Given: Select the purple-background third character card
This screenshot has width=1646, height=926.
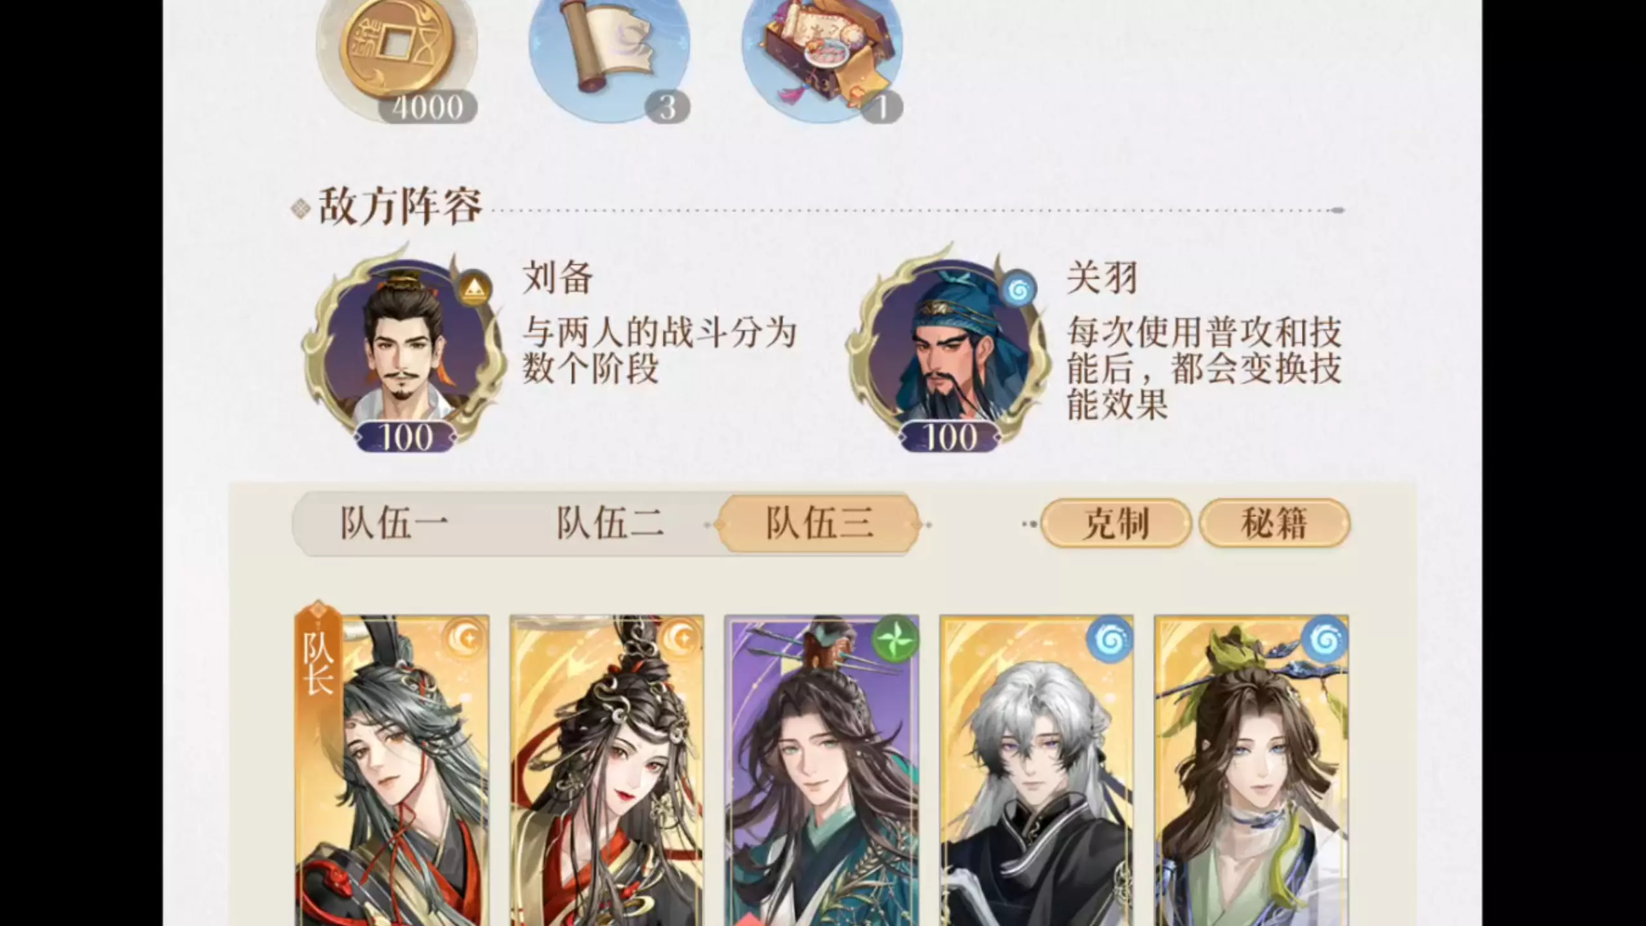Looking at the screenshot, I should coord(822,770).
